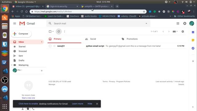Click the search magnifier icon
The image size is (197, 111).
coord(50,23)
